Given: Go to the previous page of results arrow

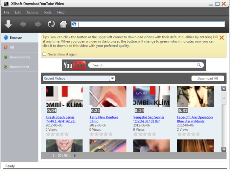Looking at the screenshot, I should (48, 156).
